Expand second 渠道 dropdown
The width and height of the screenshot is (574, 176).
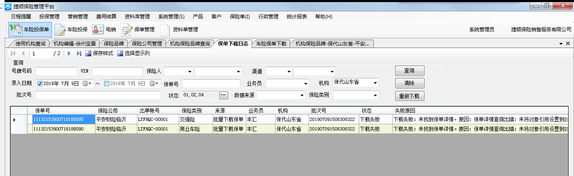tap(332, 71)
